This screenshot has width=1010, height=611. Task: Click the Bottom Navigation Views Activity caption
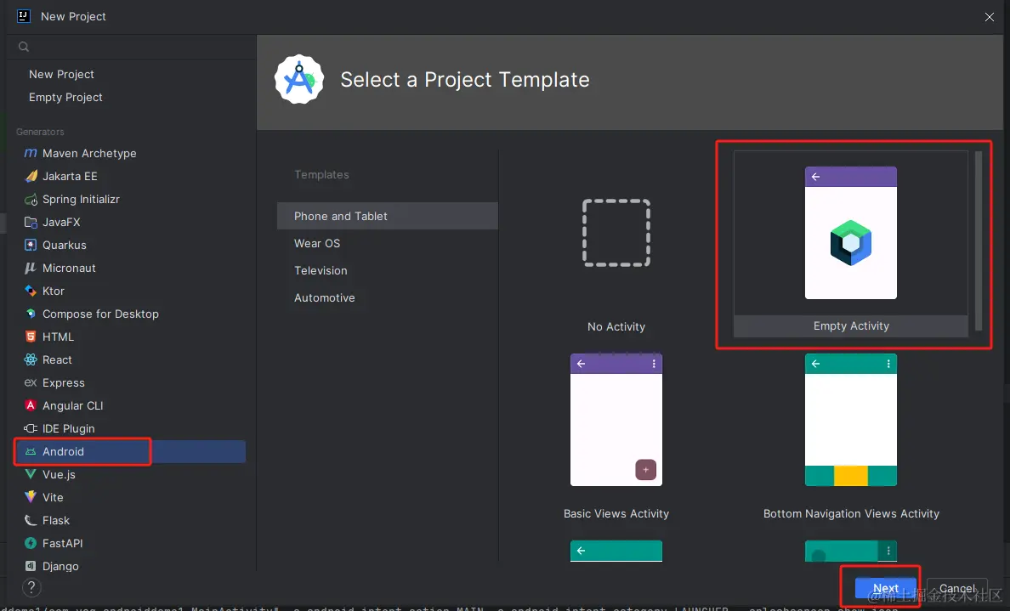click(x=851, y=514)
